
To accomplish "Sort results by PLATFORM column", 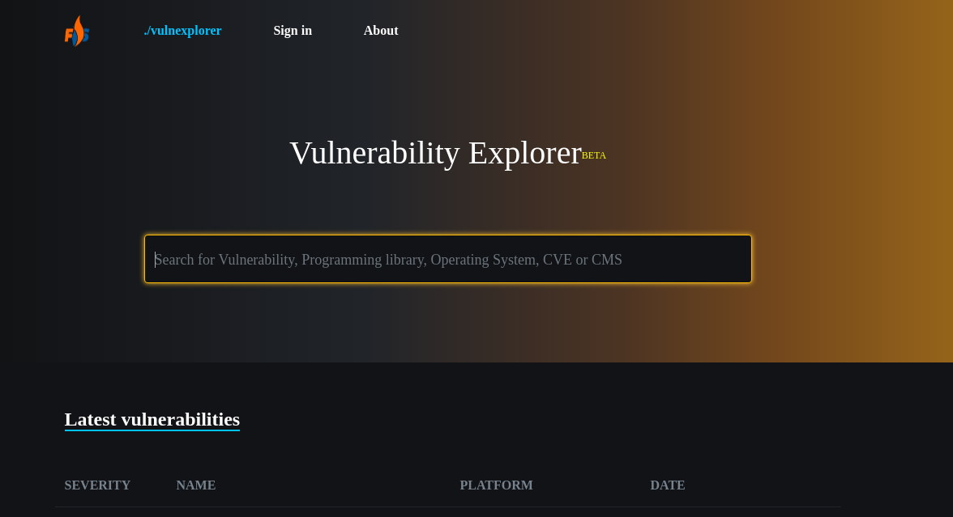I will 496,485.
